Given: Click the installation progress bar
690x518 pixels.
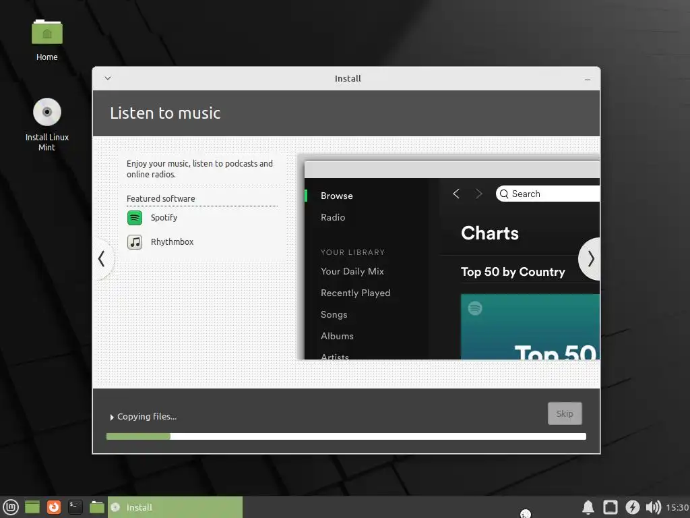Looking at the screenshot, I should tap(346, 436).
